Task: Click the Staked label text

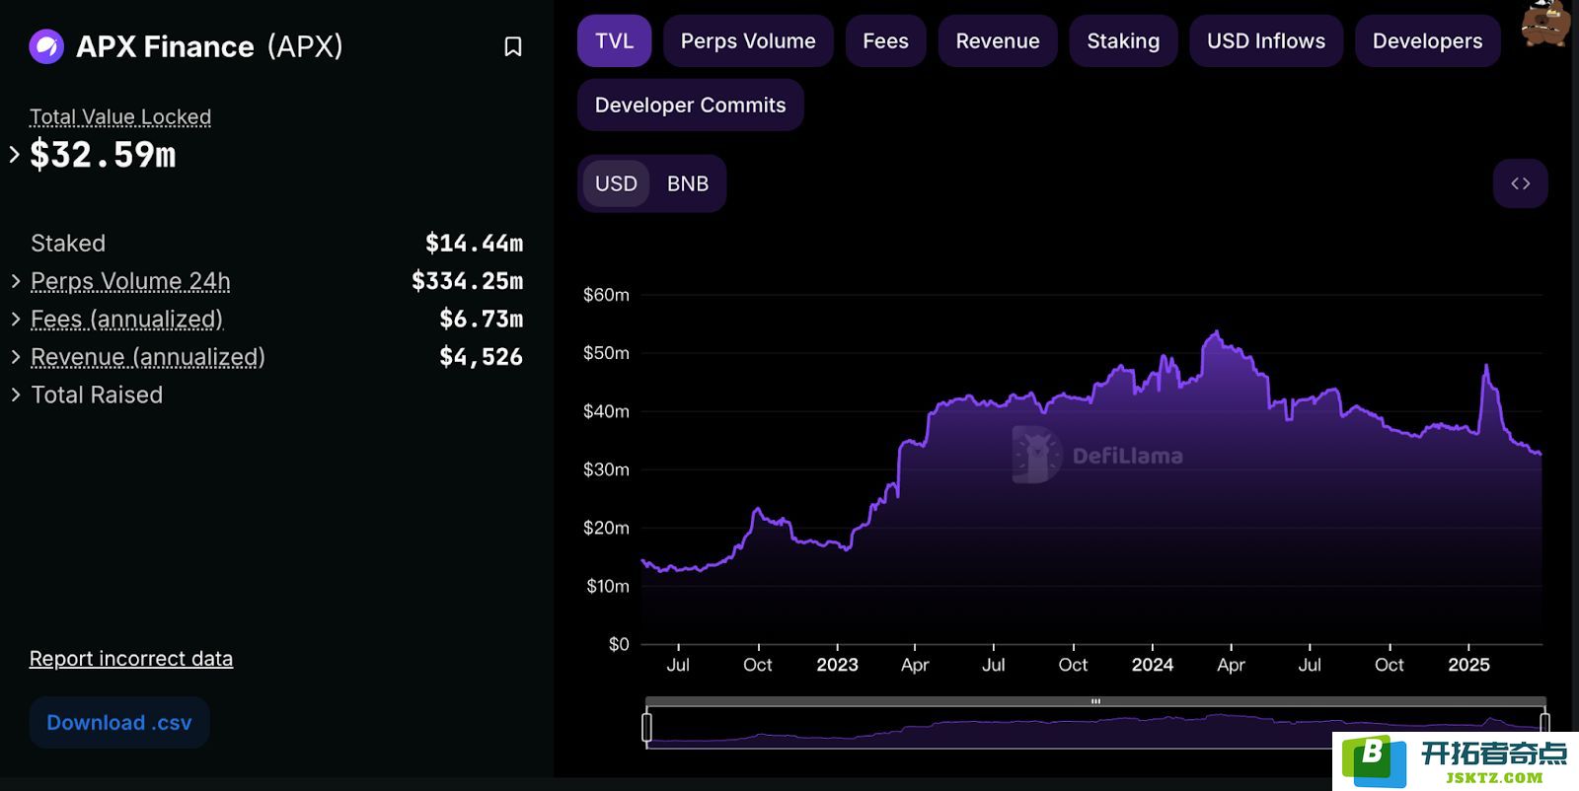Action: pyautogui.click(x=68, y=244)
